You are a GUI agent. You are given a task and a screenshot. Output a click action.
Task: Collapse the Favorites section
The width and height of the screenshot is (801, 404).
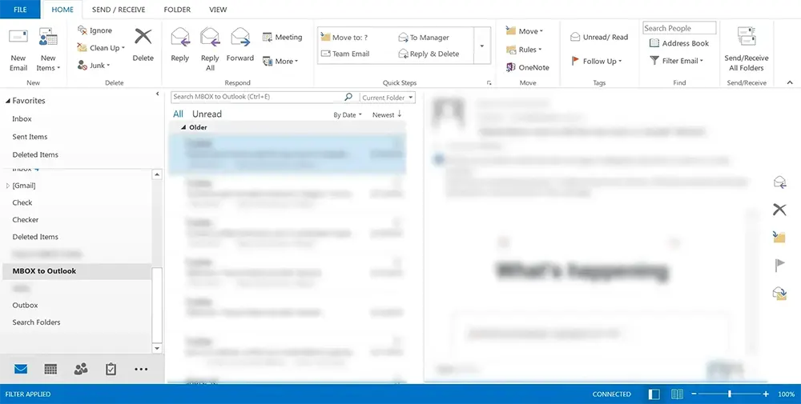8,101
